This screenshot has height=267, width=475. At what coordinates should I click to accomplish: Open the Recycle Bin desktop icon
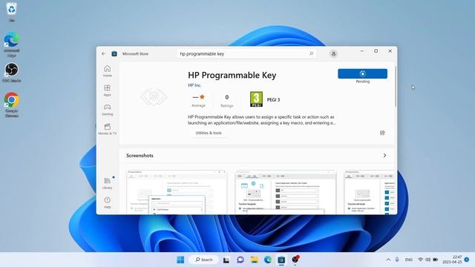coord(12,12)
